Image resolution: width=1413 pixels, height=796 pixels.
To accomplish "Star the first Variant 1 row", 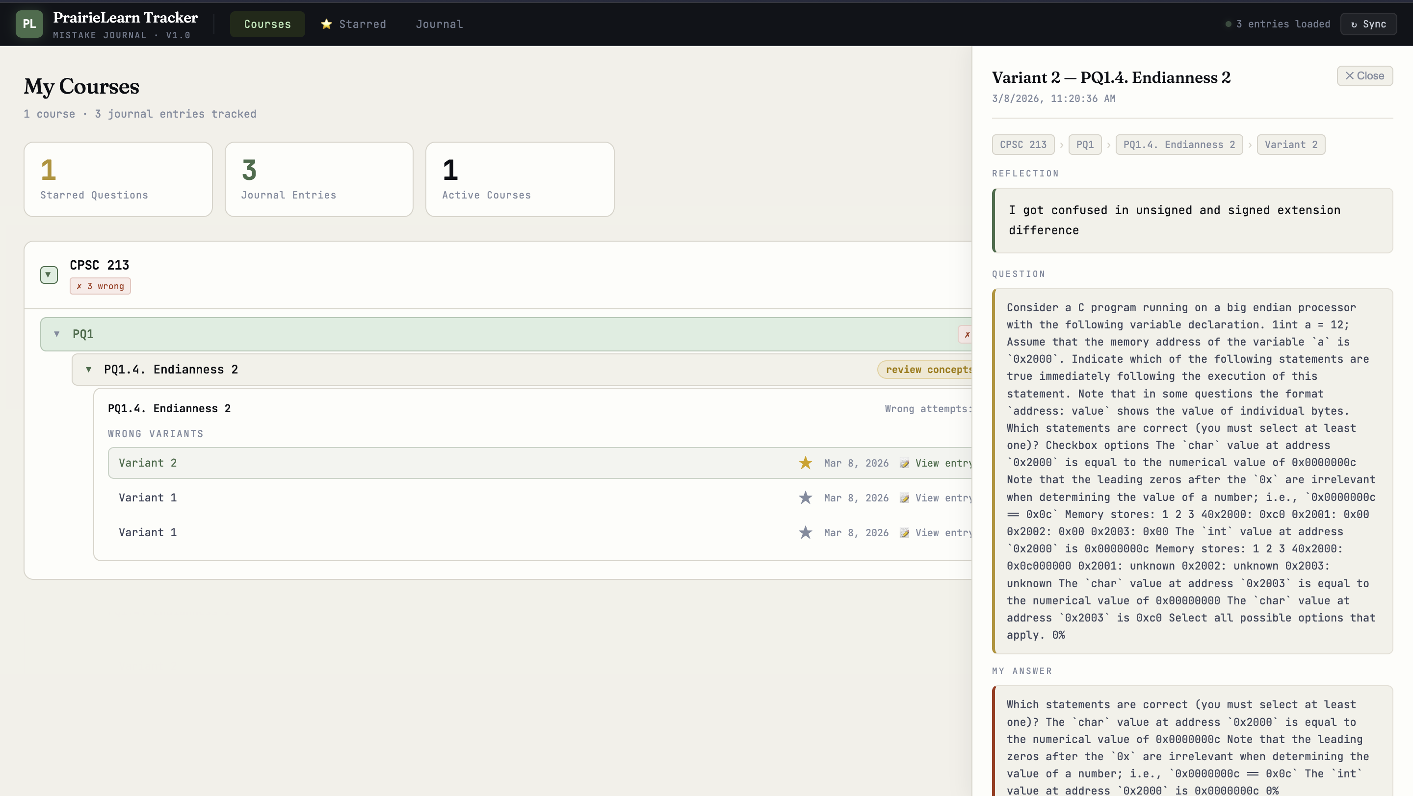I will pyautogui.click(x=805, y=497).
